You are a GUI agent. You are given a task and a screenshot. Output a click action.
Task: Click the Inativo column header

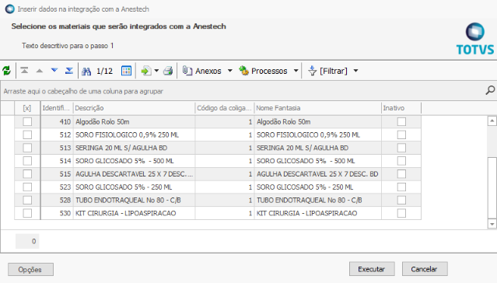[401, 108]
